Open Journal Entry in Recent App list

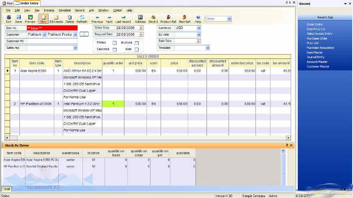[315, 57]
